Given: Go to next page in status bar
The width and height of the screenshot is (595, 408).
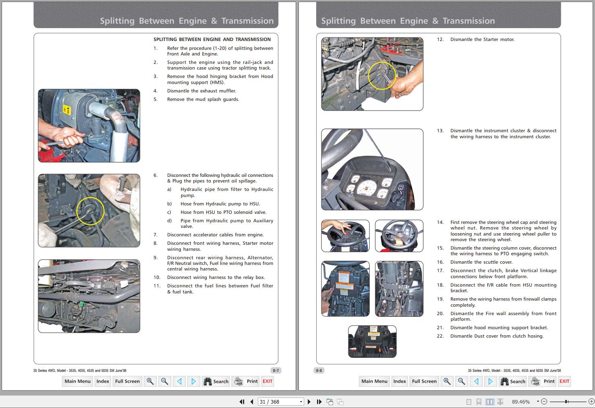Looking at the screenshot, I should pyautogui.click(x=309, y=402).
